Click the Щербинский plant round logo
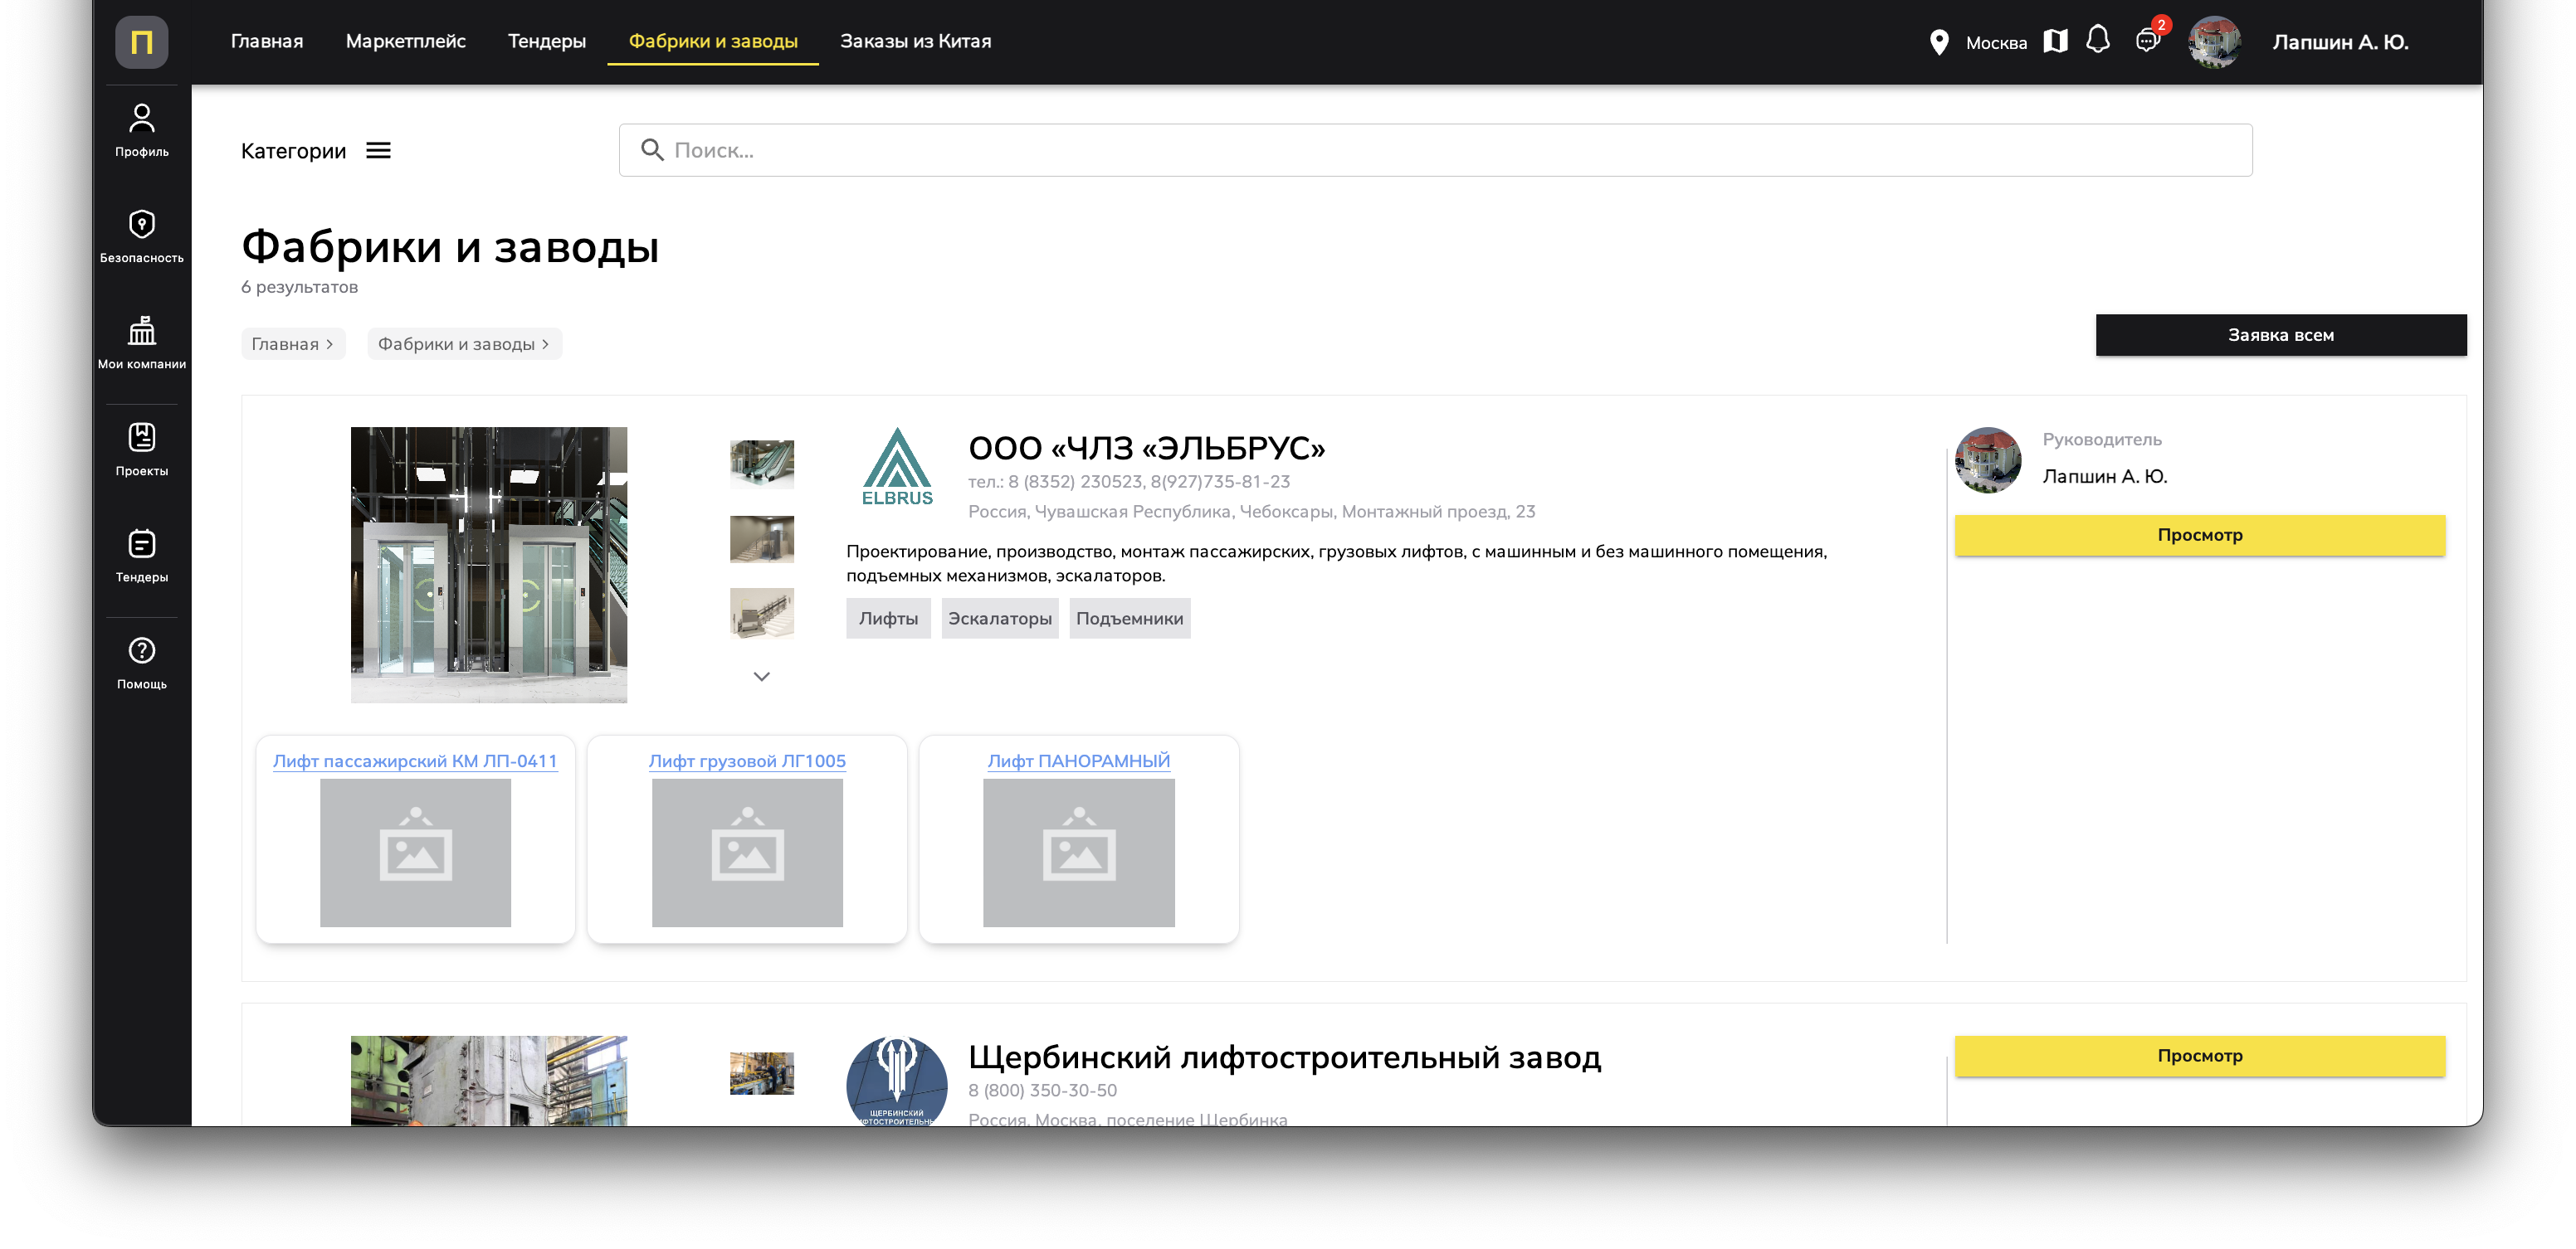 coord(897,1082)
